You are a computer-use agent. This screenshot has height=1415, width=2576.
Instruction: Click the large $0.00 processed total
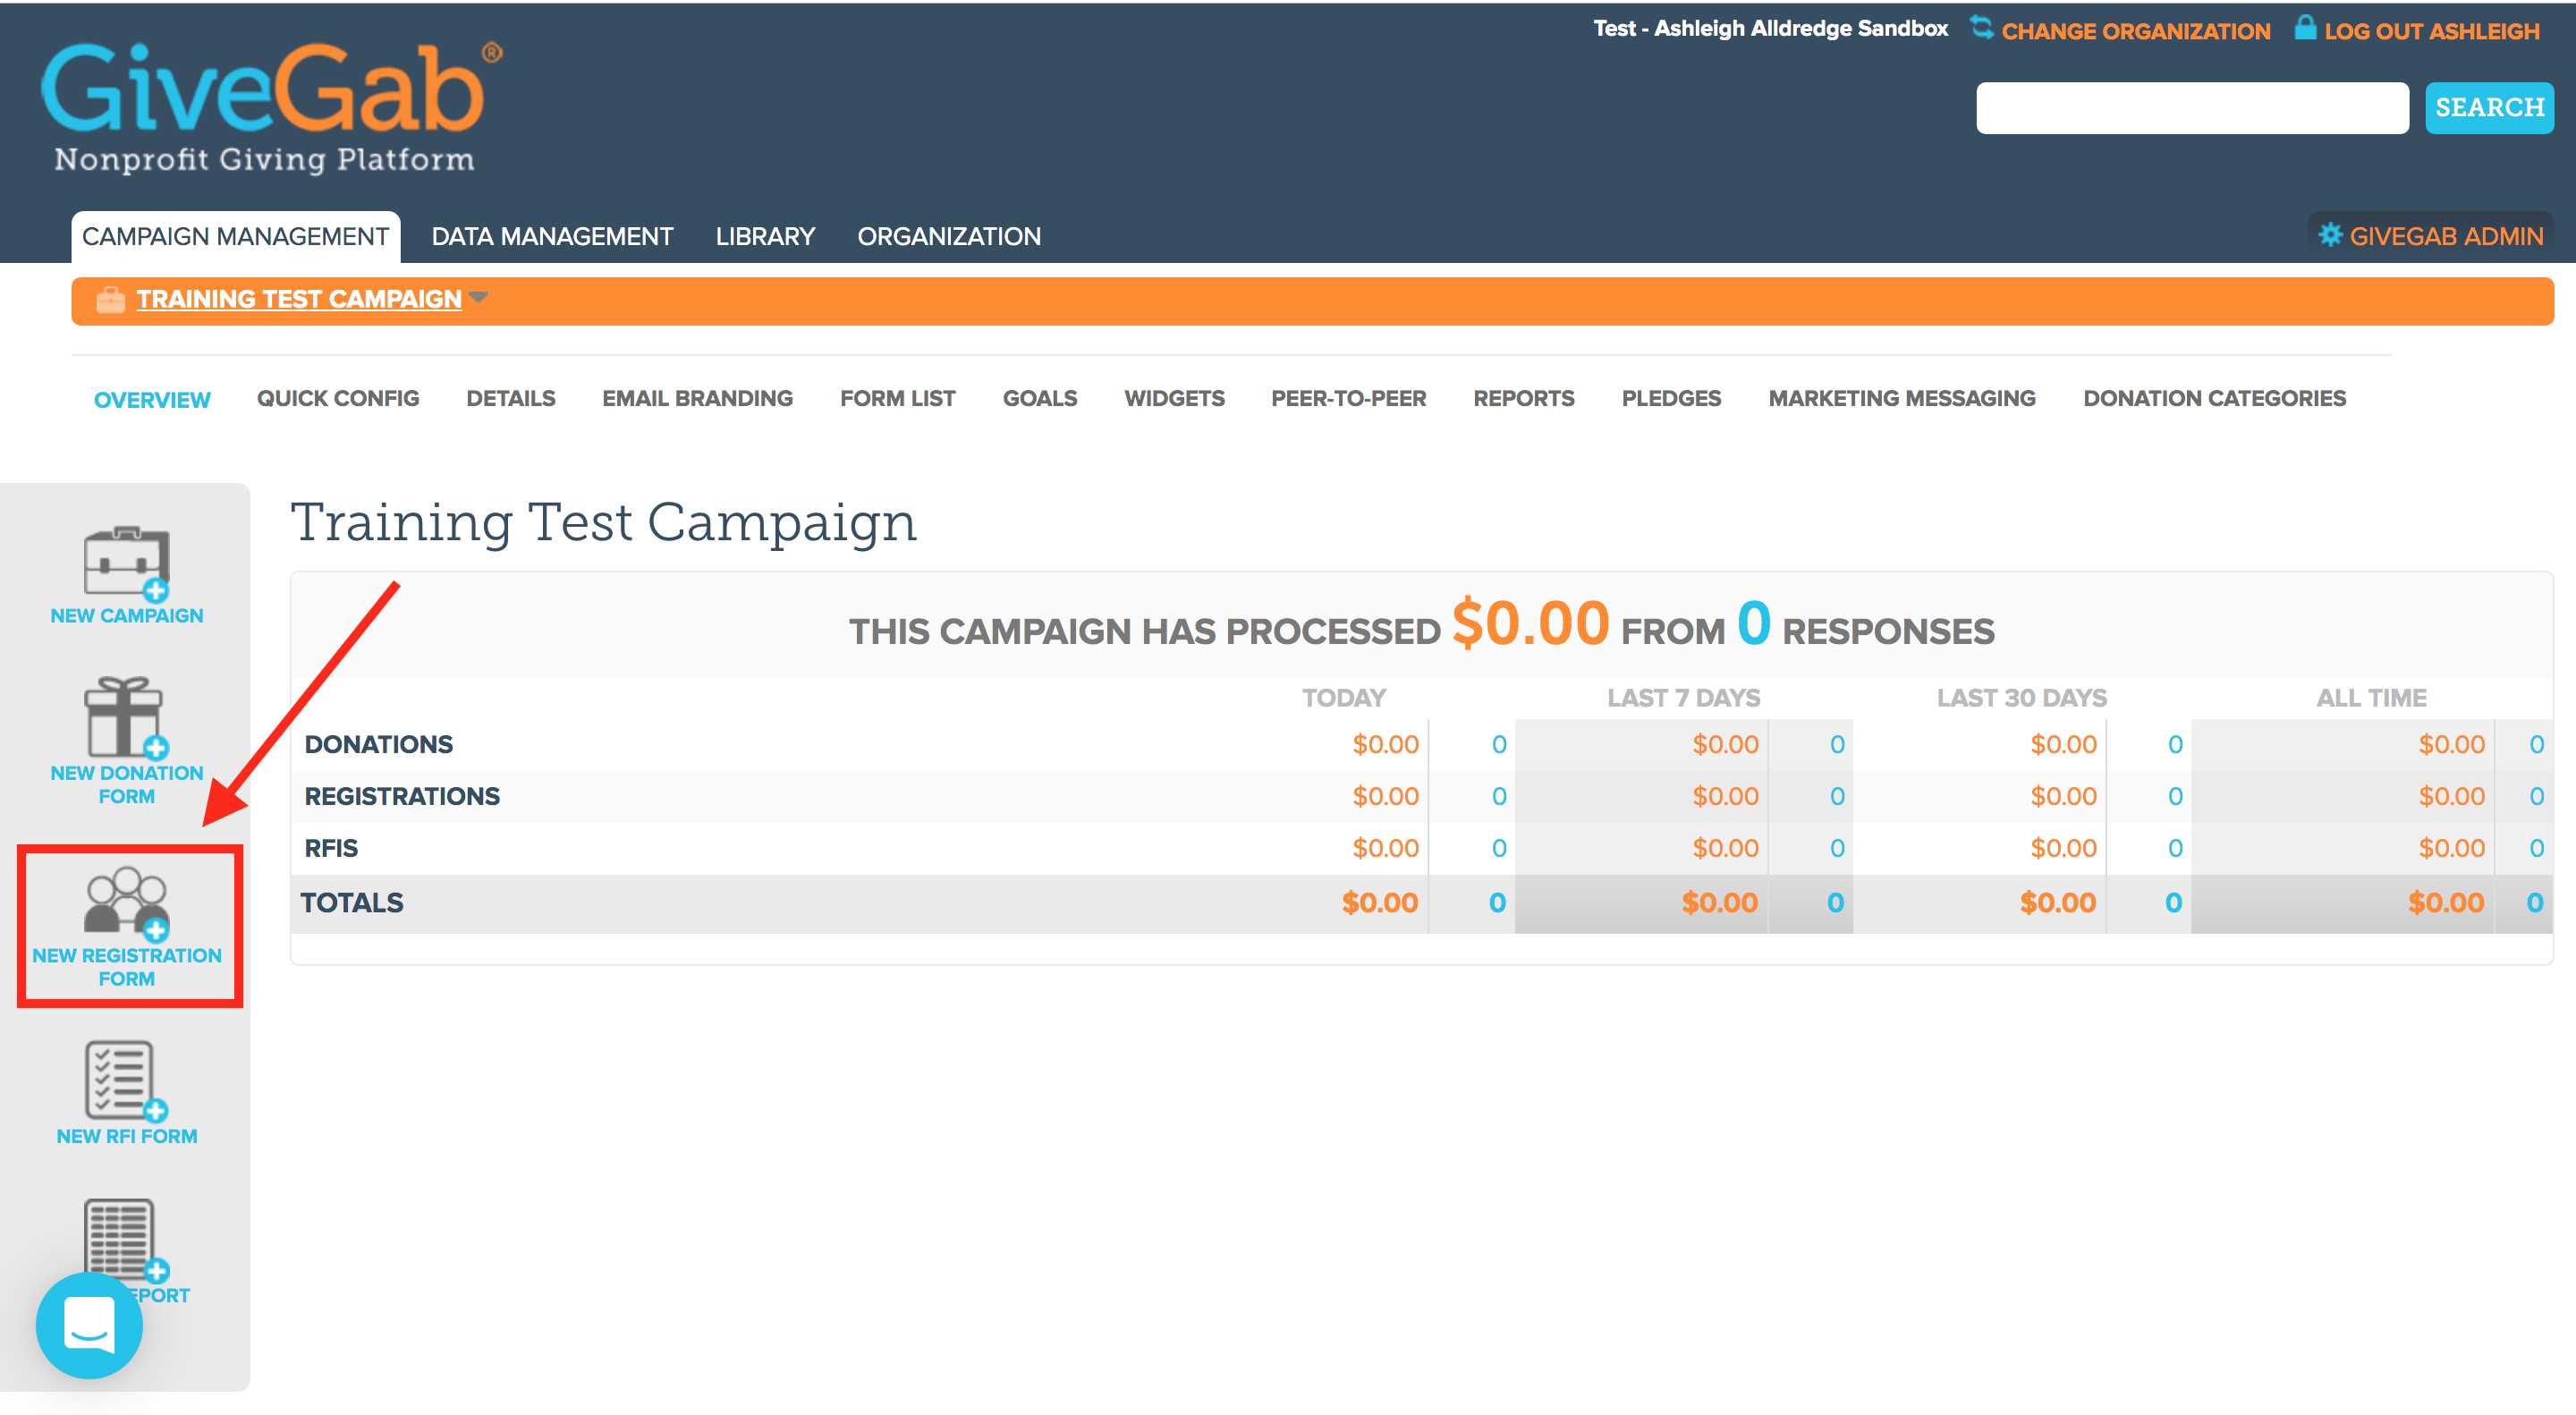[x=1530, y=623]
